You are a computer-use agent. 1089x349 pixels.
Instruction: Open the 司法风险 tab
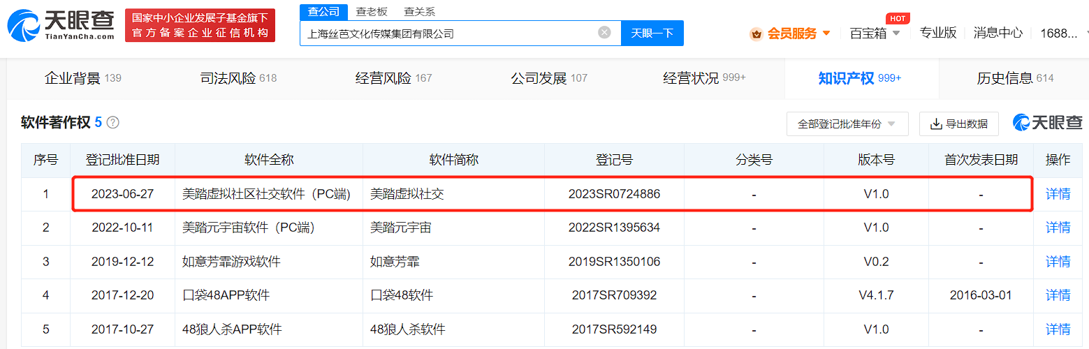coord(238,78)
